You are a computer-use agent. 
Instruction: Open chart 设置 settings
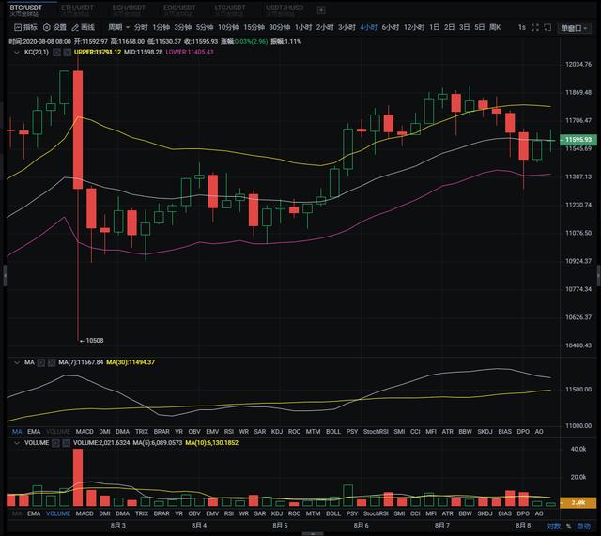tap(55, 27)
